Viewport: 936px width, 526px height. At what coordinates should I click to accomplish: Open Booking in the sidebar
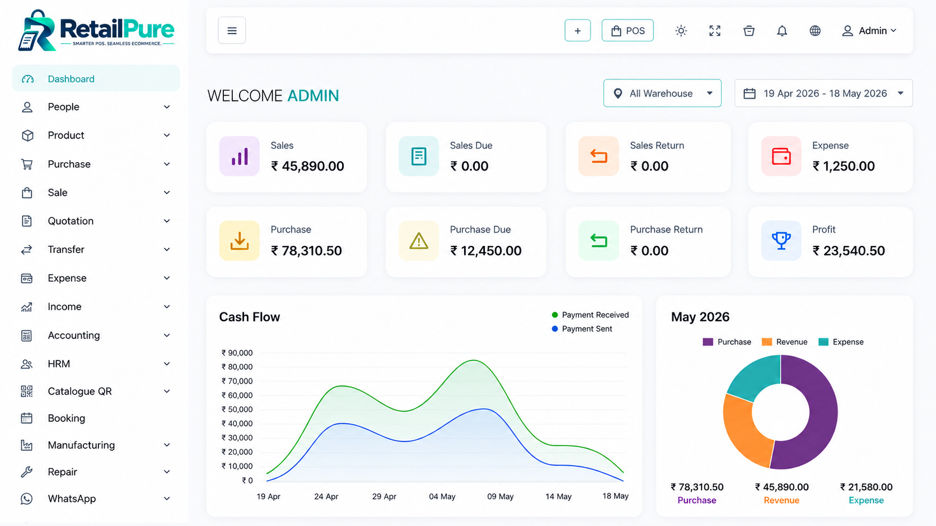pyautogui.click(x=96, y=418)
